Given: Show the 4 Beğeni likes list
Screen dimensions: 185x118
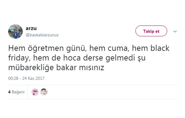Looking at the screenshot, I should 17,92.
